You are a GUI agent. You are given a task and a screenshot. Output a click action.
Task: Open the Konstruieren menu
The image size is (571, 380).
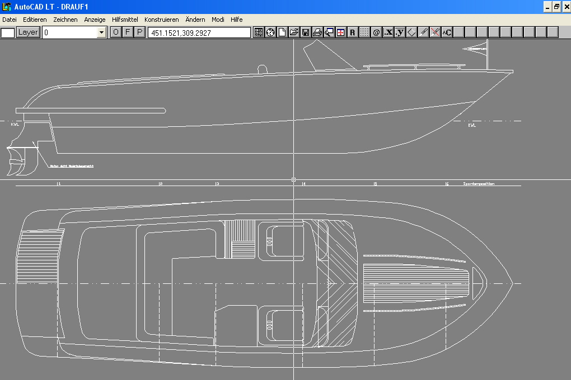pos(162,20)
